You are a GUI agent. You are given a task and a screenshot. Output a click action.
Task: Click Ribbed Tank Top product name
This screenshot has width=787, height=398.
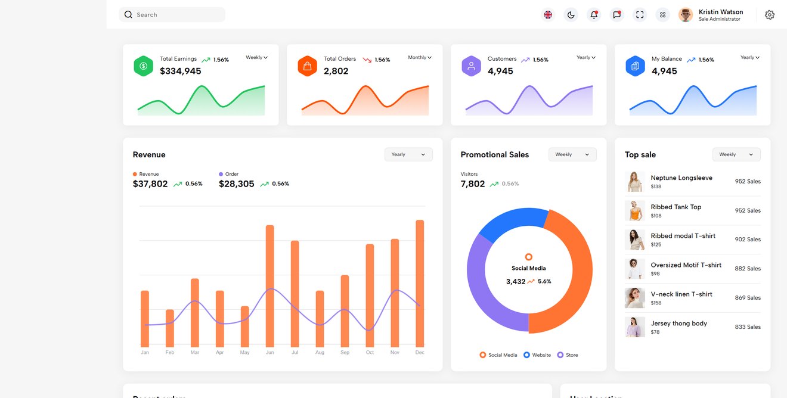click(676, 207)
